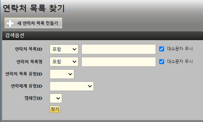
Task: Click the 연락처 목록 찾기 page title
Action: coord(34,9)
